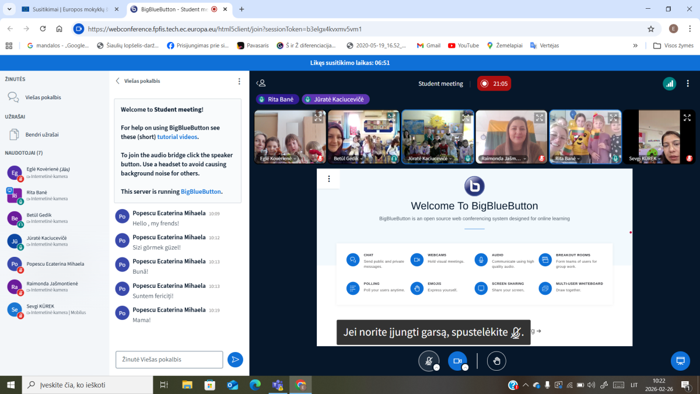The width and height of the screenshot is (700, 394).
Task: Open the tutorial videos link
Action: click(177, 137)
